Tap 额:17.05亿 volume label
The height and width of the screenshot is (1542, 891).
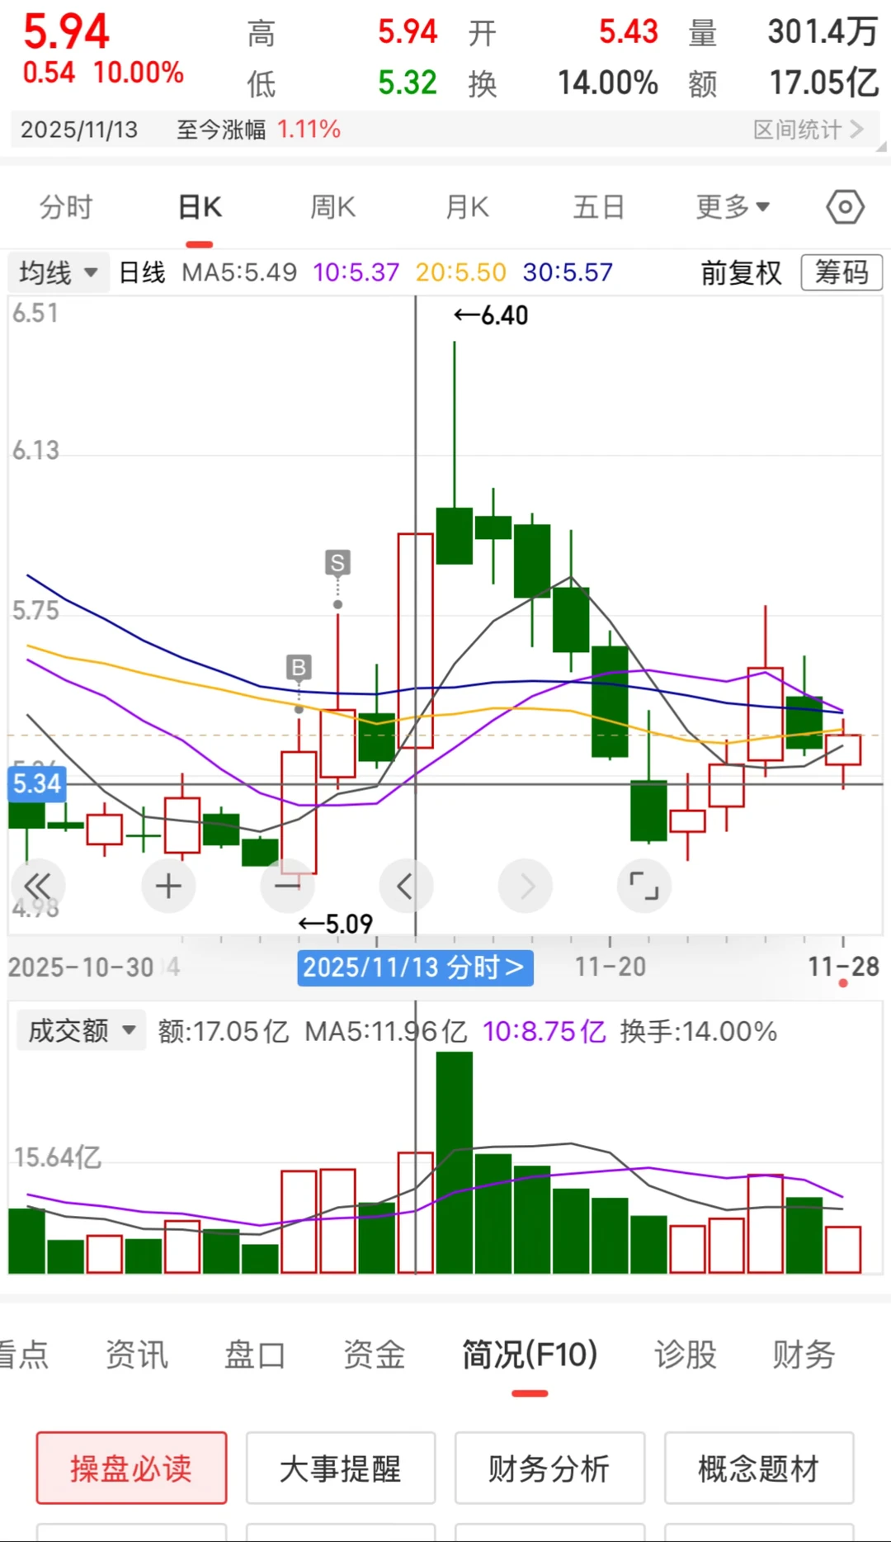[x=224, y=1031]
